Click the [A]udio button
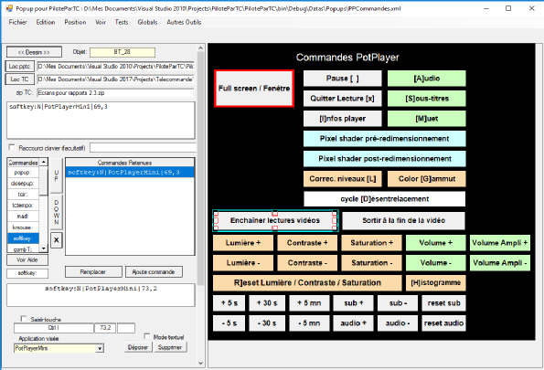This screenshot has width=544, height=370. (x=426, y=79)
